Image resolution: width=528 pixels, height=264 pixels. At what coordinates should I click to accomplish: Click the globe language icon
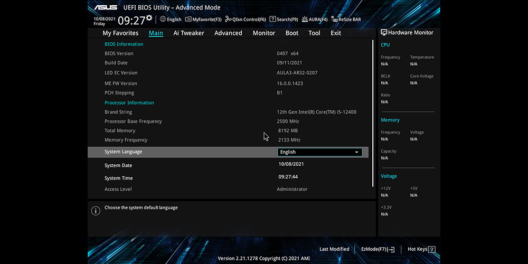163,19
